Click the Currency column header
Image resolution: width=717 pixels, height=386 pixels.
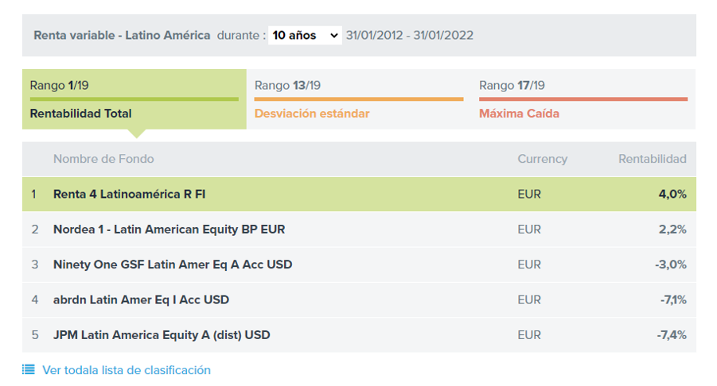click(542, 159)
